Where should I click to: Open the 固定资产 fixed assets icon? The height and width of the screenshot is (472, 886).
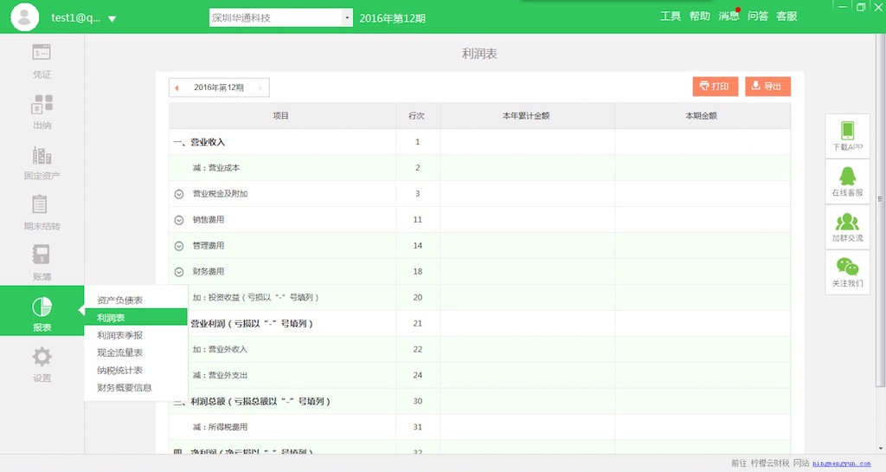(x=42, y=156)
